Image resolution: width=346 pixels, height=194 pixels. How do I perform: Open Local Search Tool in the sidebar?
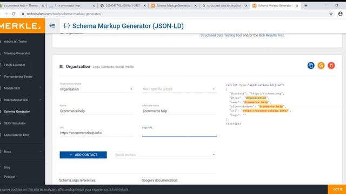tap(16, 135)
